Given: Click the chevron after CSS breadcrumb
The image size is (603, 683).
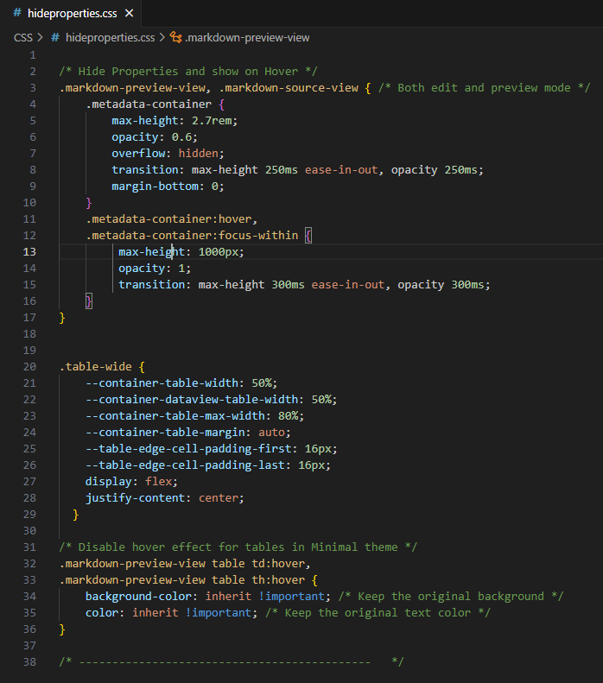Looking at the screenshot, I should pos(41,38).
